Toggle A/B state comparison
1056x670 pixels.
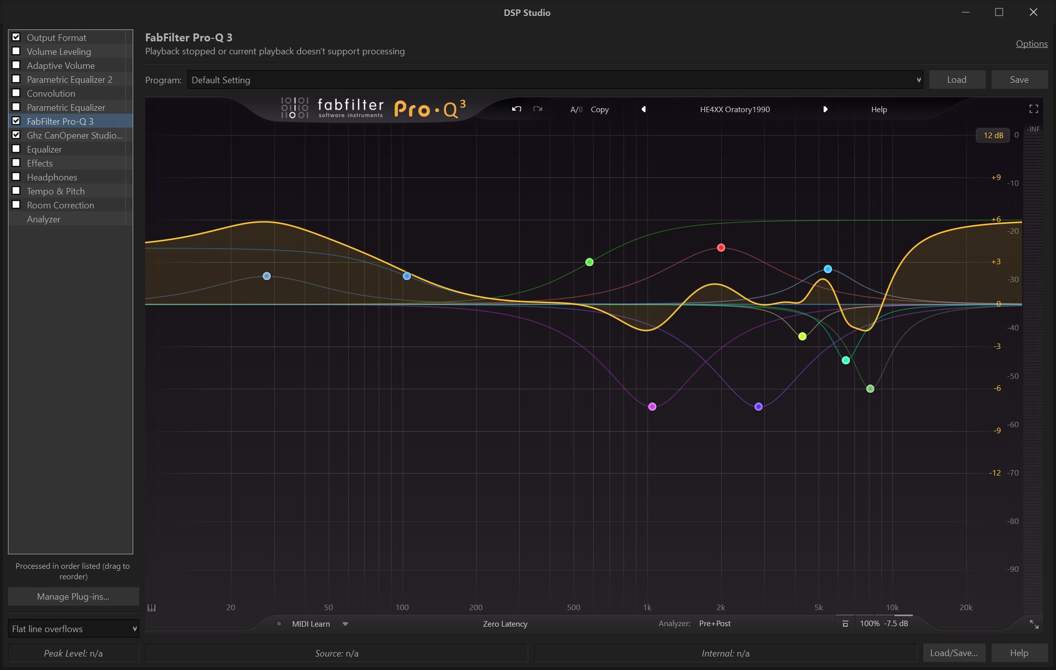click(576, 109)
